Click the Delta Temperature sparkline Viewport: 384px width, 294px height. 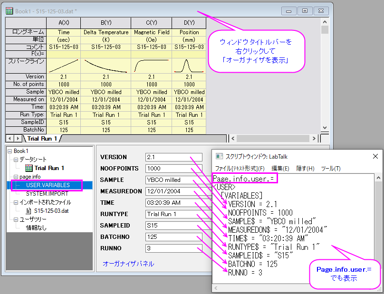click(106, 66)
